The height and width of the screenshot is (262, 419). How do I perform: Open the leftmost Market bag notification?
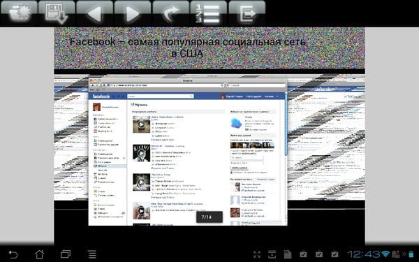point(303,254)
